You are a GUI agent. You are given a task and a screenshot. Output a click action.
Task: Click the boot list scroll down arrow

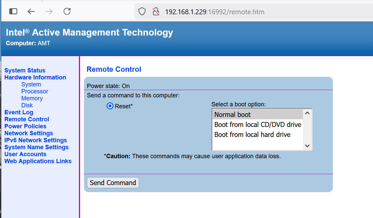coord(307,146)
